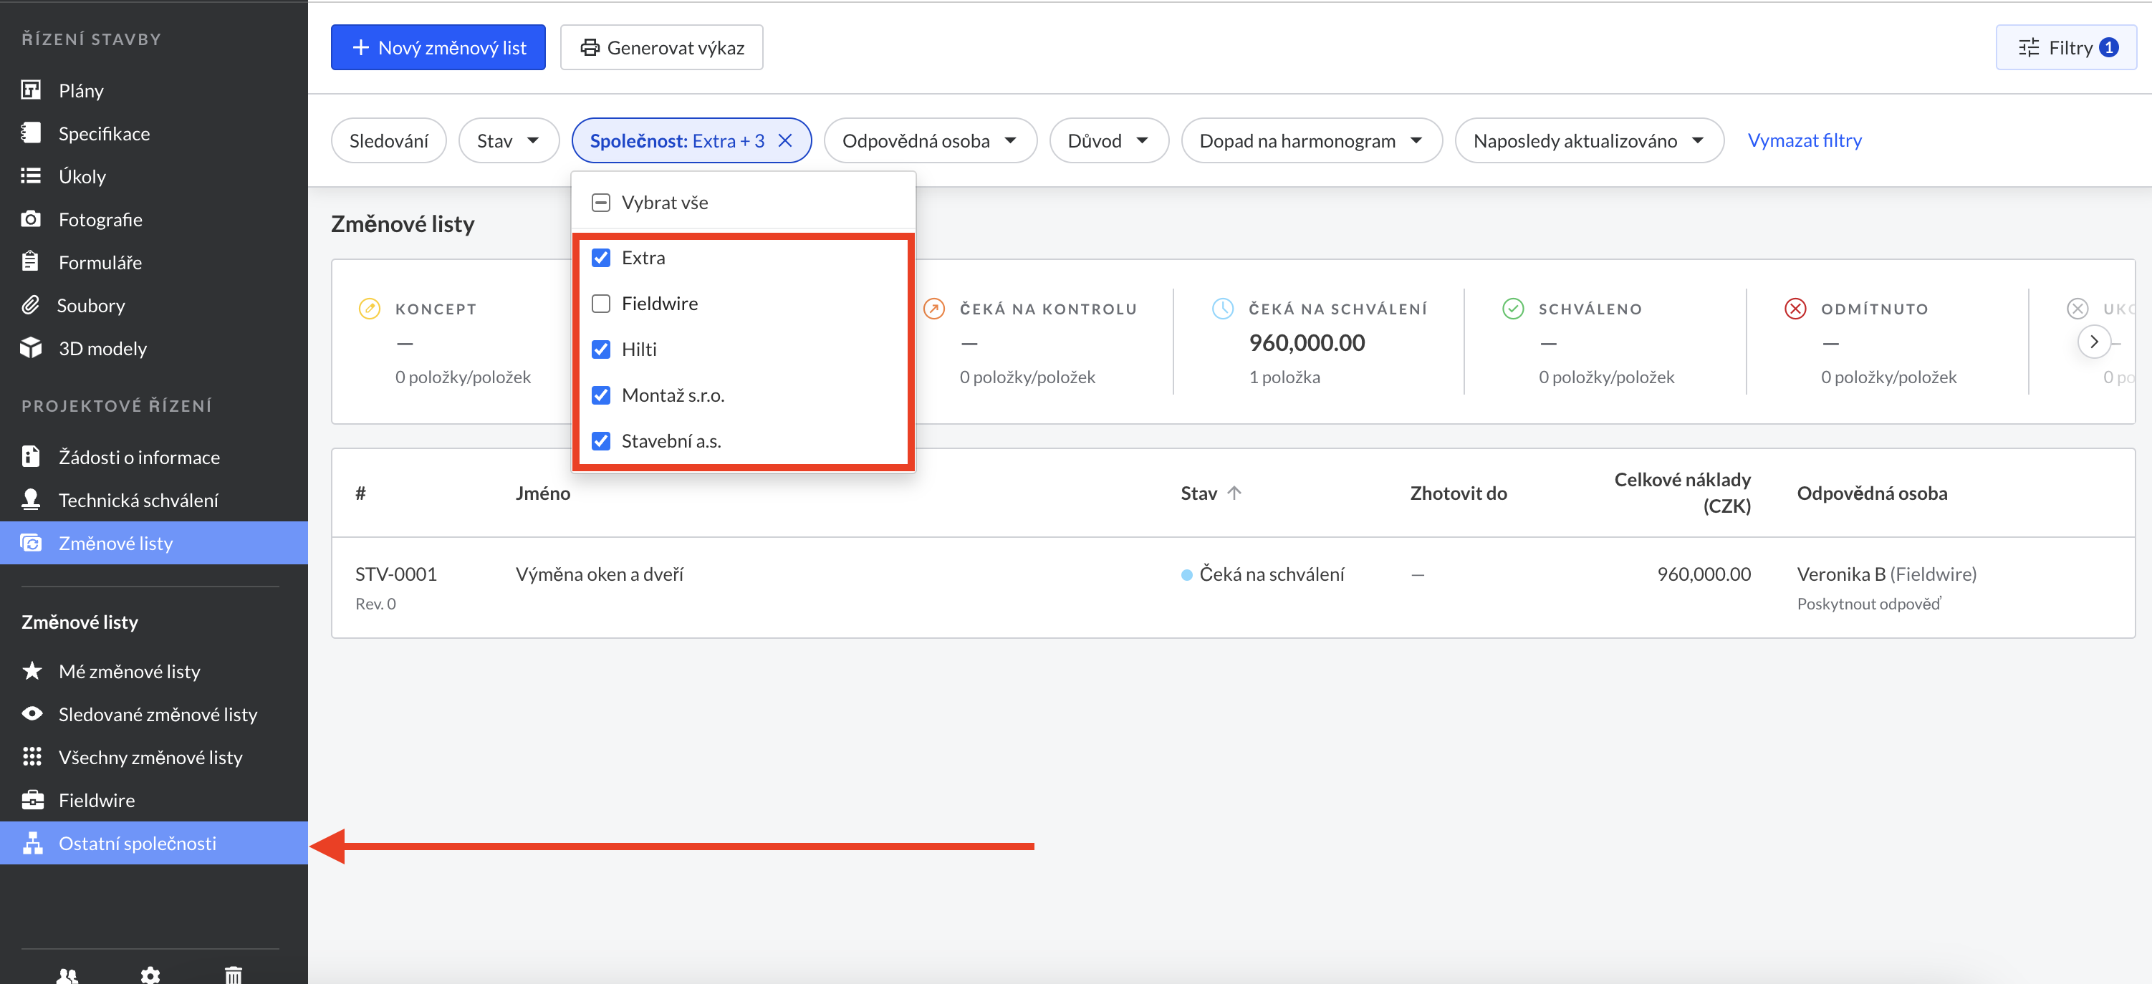Toggle the Filtry button

coord(2066,47)
